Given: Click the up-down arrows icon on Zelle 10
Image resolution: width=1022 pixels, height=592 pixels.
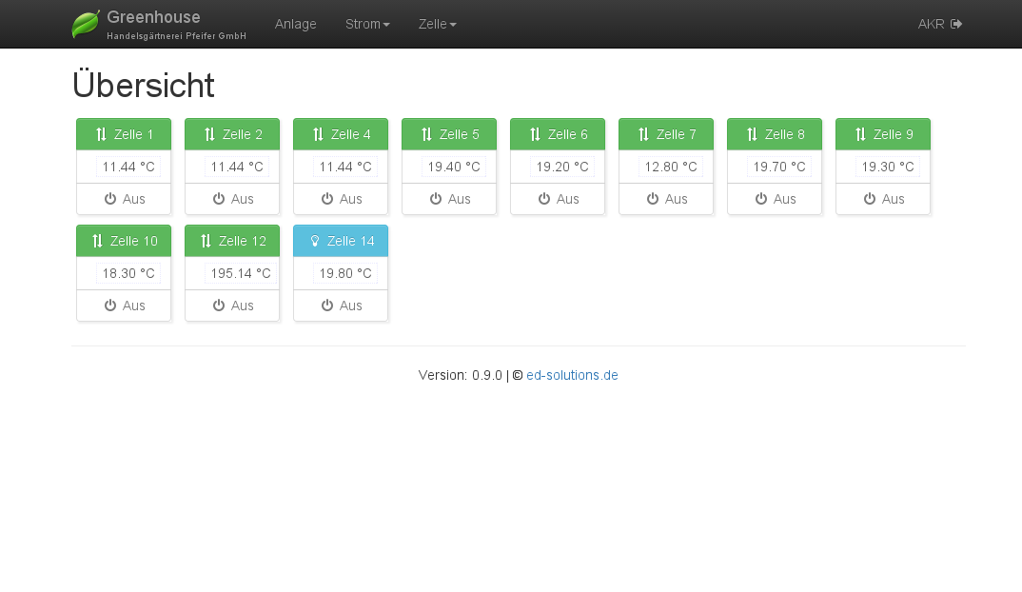Looking at the screenshot, I should [x=97, y=241].
